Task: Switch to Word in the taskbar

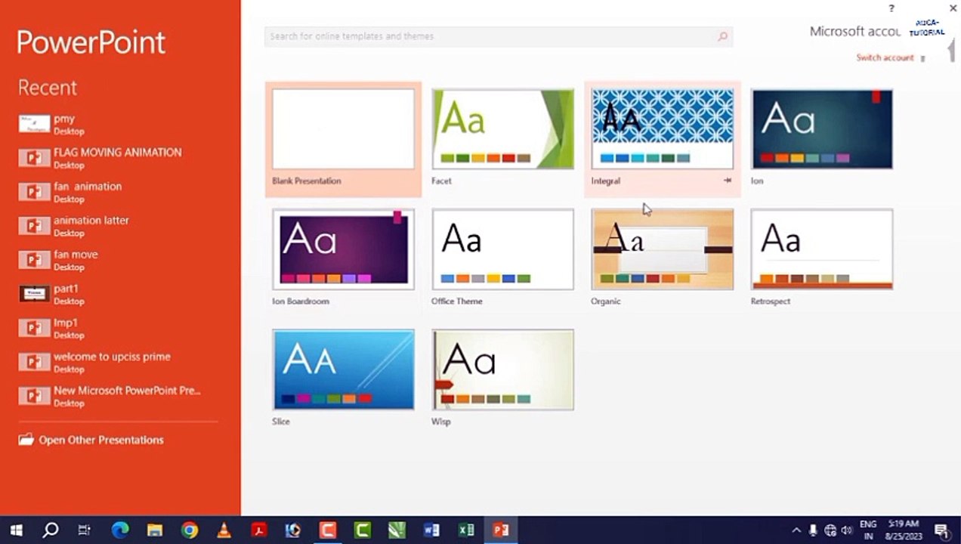Action: click(431, 530)
